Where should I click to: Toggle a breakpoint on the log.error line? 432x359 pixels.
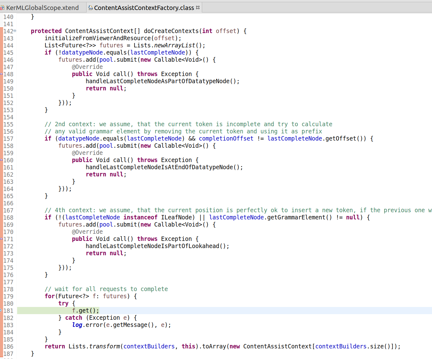[8, 325]
